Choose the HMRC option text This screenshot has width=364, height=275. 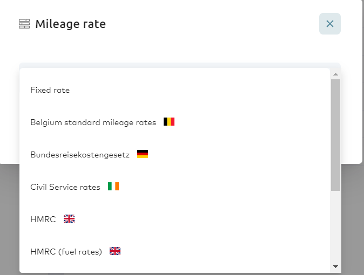tap(43, 219)
